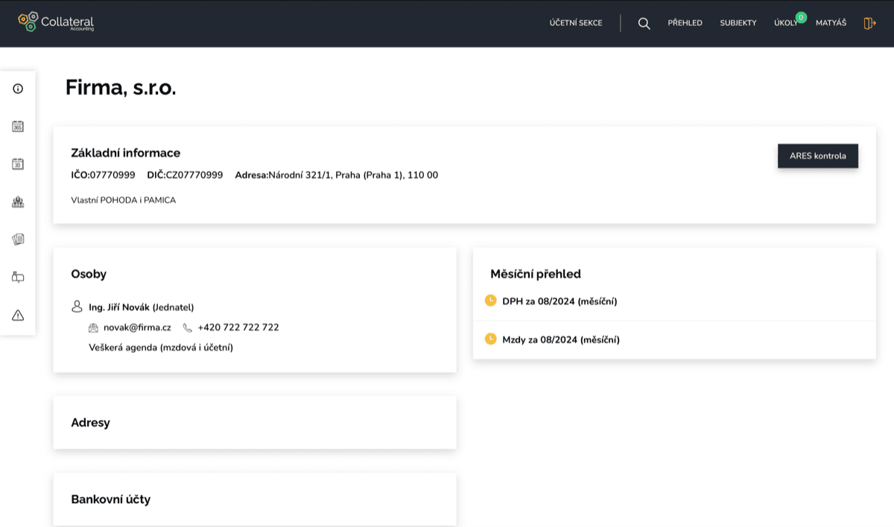The width and height of the screenshot is (894, 527).
Task: Run the ARES kontrola check
Action: tap(817, 156)
